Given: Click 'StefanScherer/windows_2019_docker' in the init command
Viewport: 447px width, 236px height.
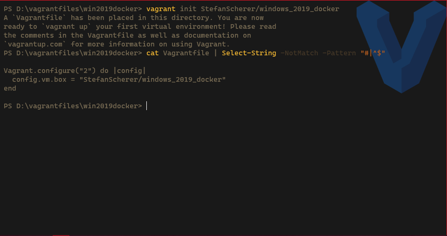Looking at the screenshot, I should (x=270, y=9).
